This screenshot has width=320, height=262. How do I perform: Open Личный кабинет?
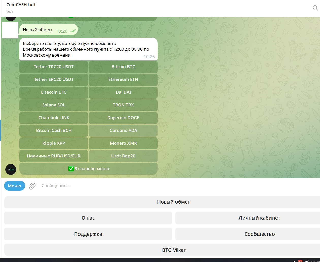259,218
